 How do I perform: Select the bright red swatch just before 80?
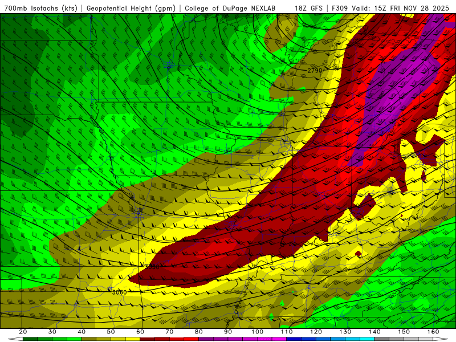(192, 339)
